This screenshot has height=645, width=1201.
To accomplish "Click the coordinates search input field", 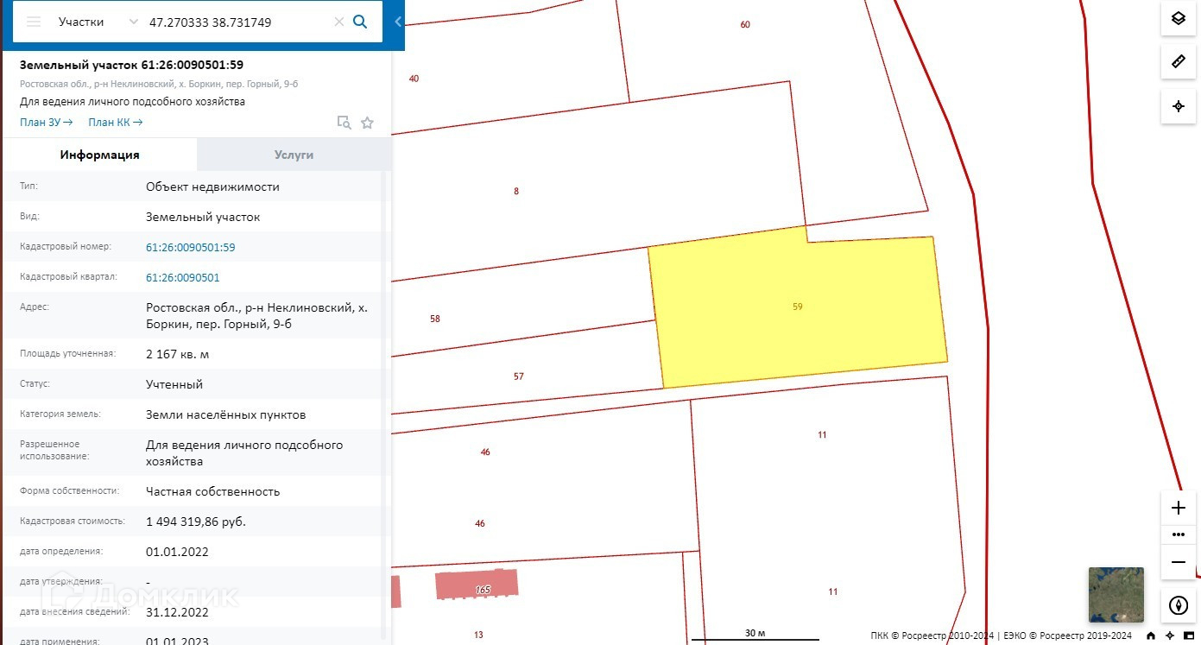I will point(237,22).
